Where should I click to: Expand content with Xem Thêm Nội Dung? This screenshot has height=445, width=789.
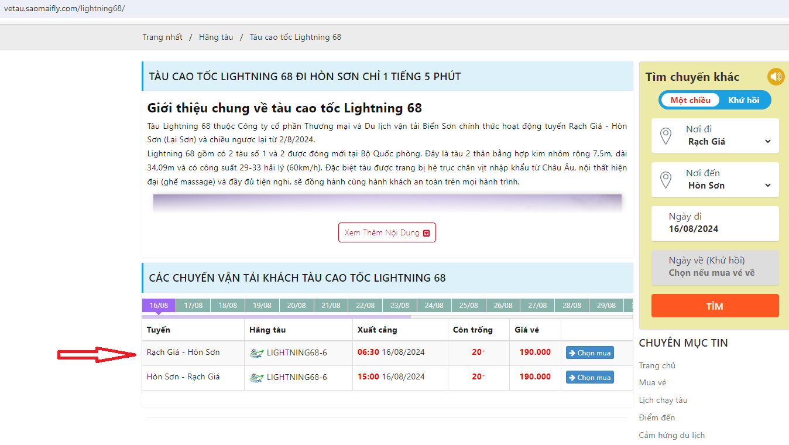pyautogui.click(x=387, y=232)
